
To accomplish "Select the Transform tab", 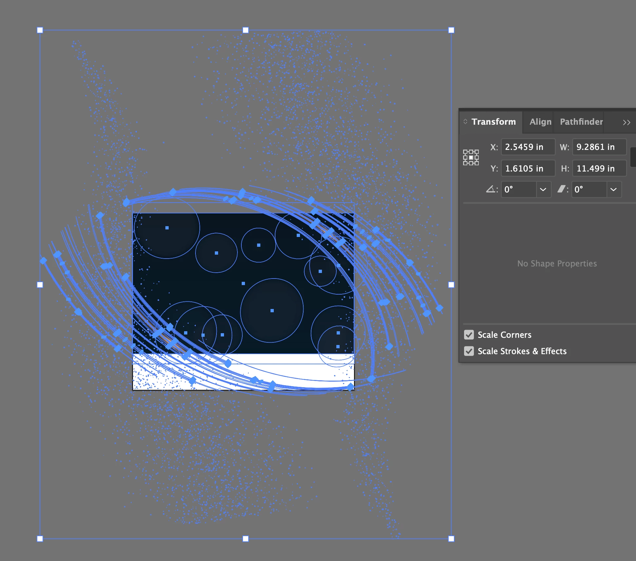I will (x=493, y=122).
